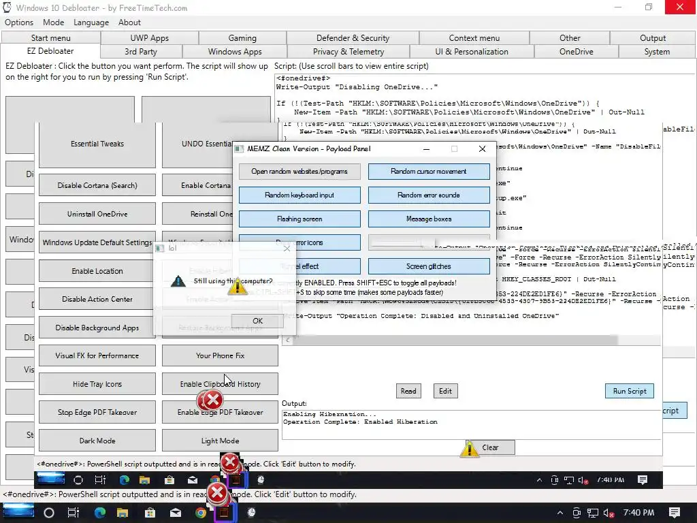Toggle the 'Screen glitches' payload
697x523 pixels.
tap(429, 266)
